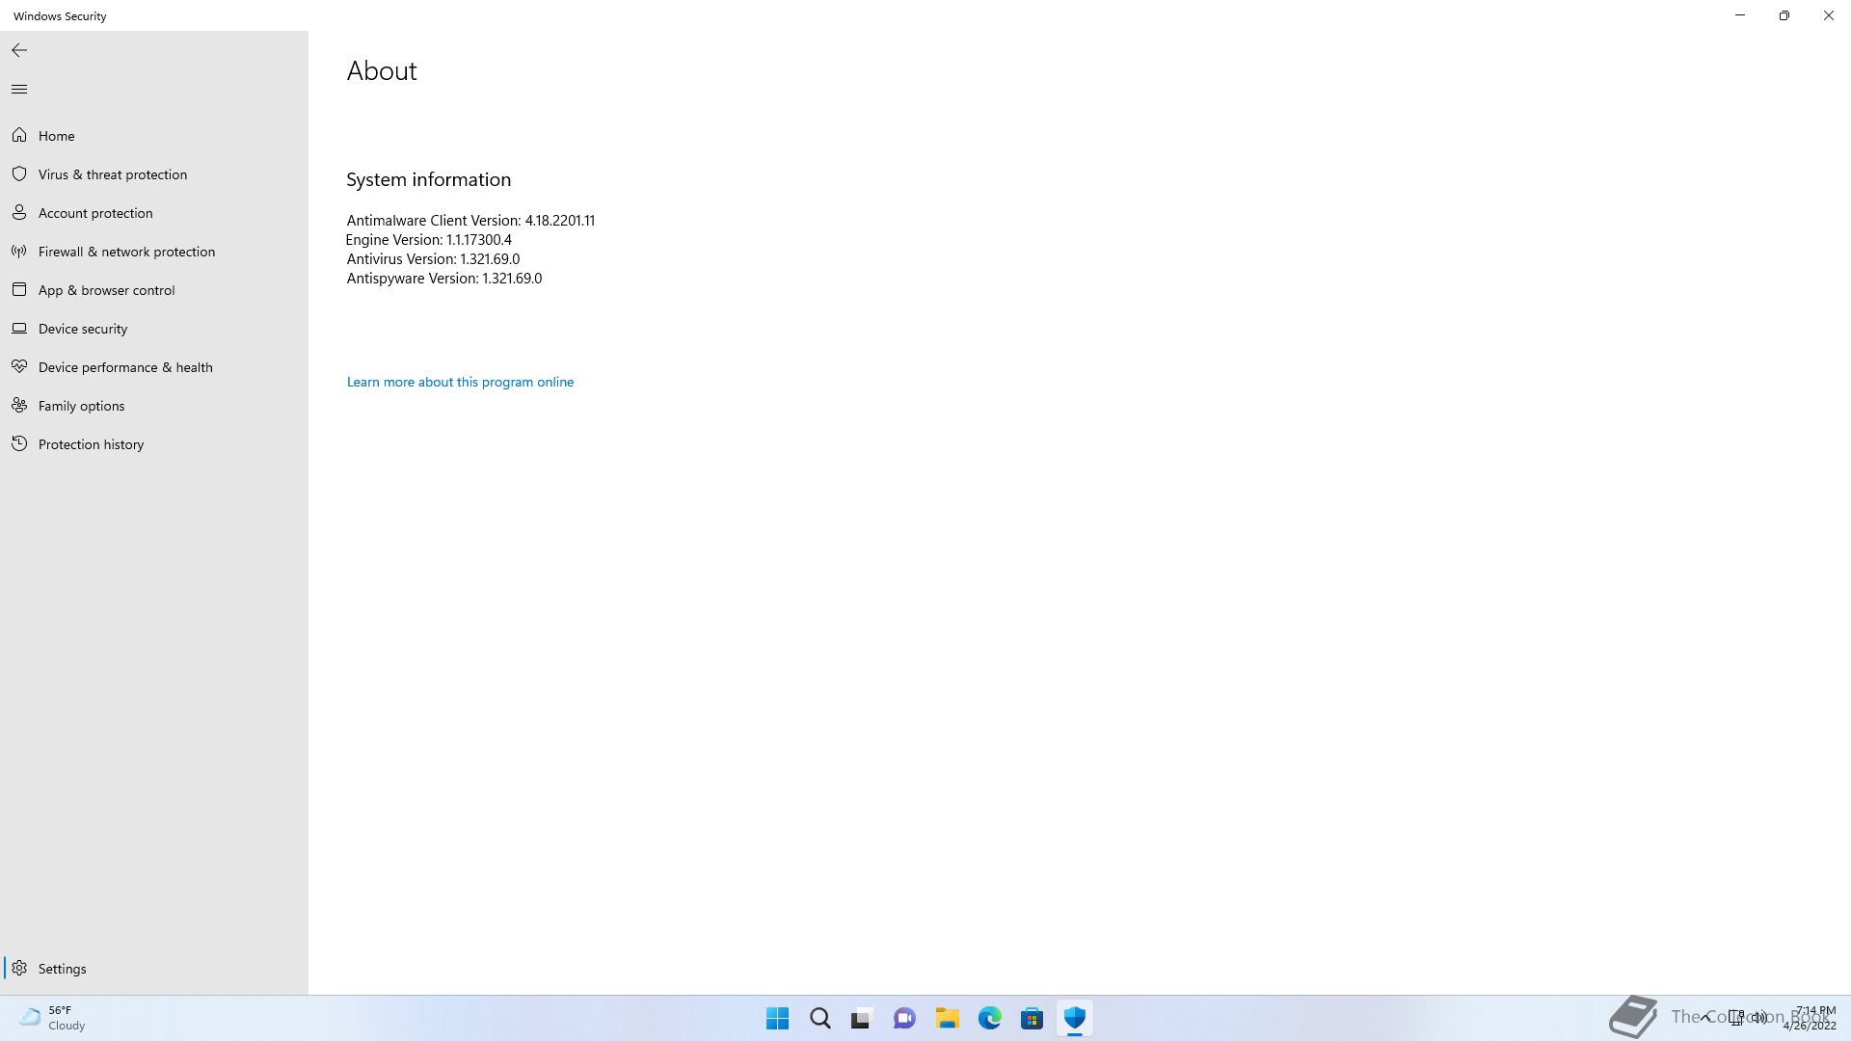This screenshot has height=1041, width=1851.
Task: Click the System information heading
Action: tap(429, 180)
